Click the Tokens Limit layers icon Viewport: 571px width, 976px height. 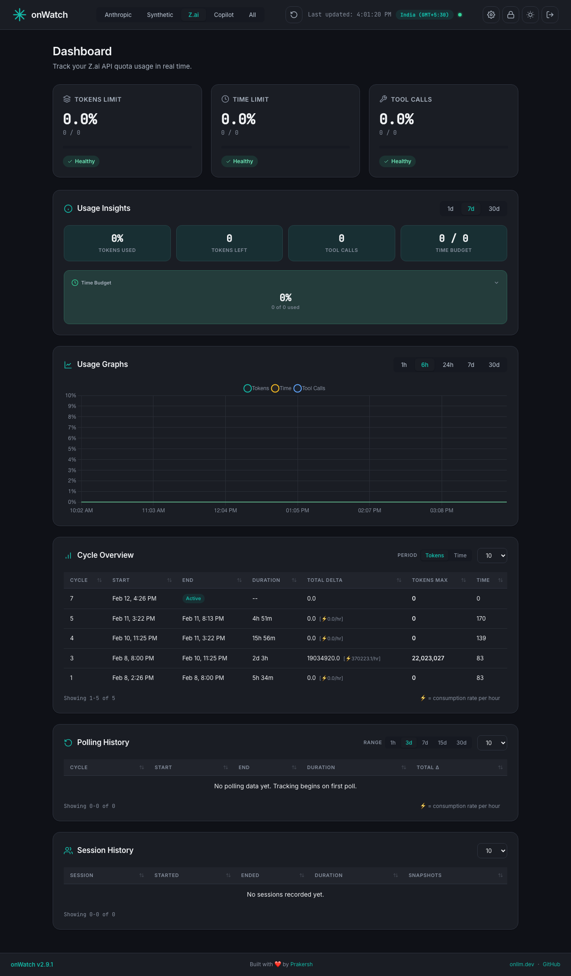coord(67,99)
